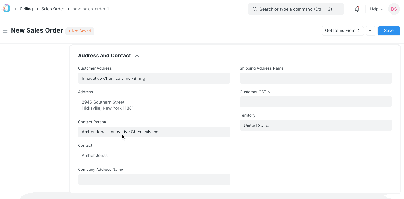Click the Contact Person label
This screenshot has width=404, height=199.
pos(92,122)
